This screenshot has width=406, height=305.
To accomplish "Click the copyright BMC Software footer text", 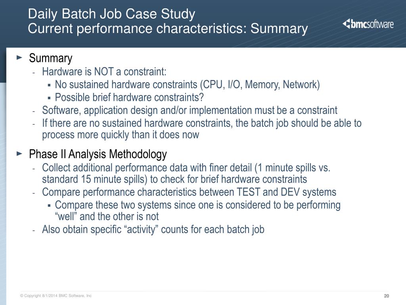I will (56, 295).
